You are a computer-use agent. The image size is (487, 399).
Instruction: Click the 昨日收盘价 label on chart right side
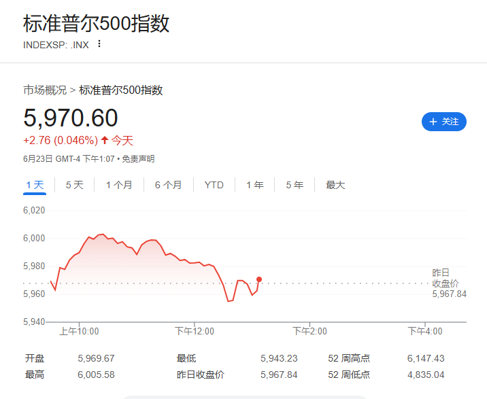[x=446, y=278]
